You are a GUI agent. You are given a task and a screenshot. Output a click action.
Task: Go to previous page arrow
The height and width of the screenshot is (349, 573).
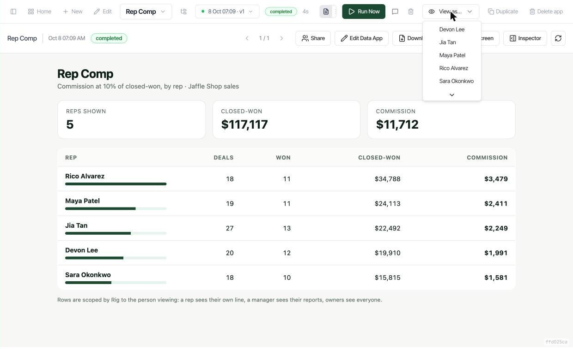pos(247,38)
